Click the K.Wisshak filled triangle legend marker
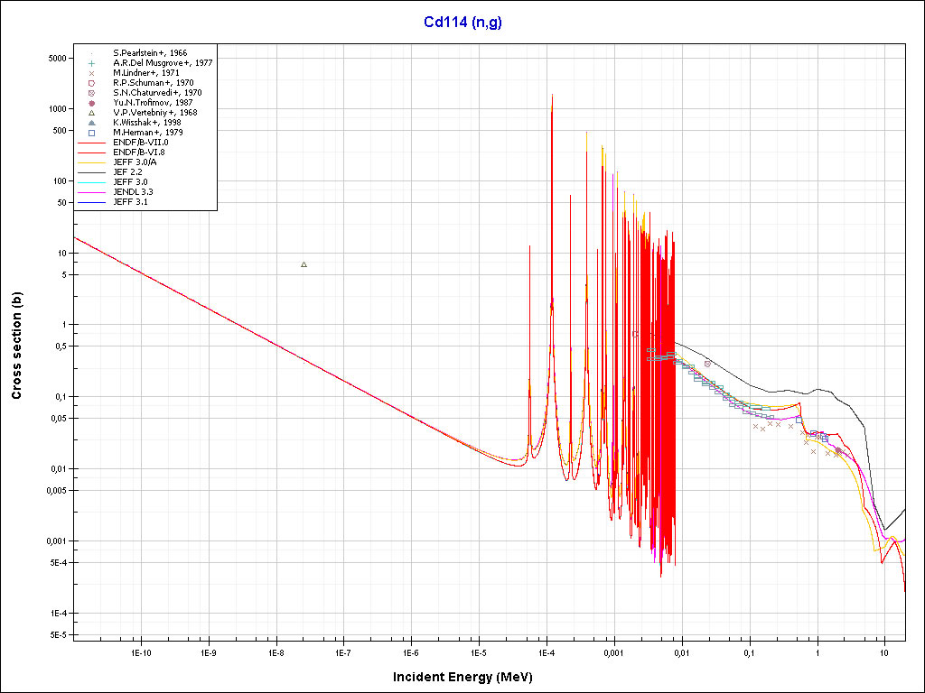Image resolution: width=925 pixels, height=693 pixels. coord(92,123)
